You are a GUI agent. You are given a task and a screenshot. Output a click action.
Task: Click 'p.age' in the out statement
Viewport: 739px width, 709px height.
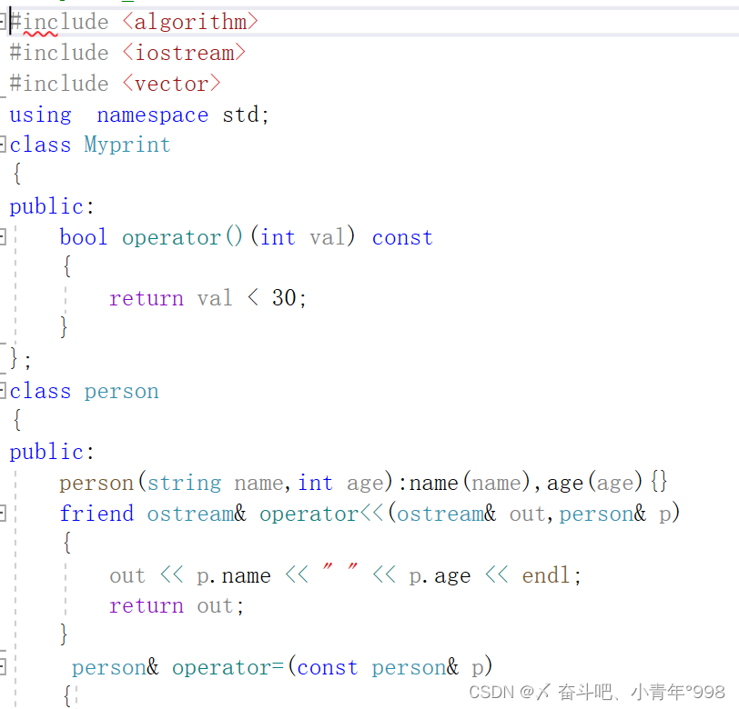(440, 575)
